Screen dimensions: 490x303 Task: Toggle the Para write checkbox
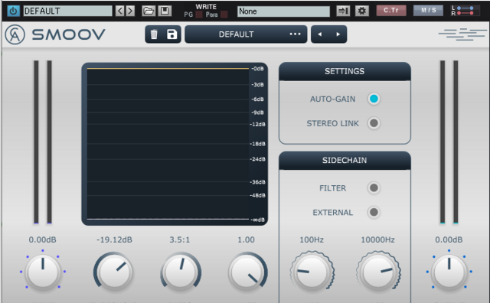coord(224,15)
